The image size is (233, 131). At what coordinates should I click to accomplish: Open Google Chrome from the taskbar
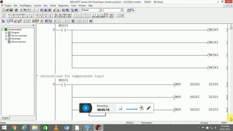pyautogui.click(x=14, y=128)
